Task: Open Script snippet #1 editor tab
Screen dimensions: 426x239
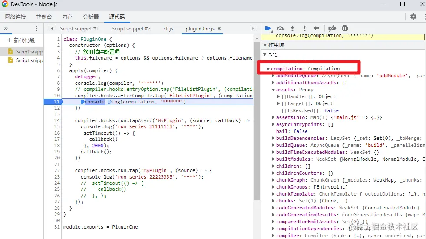Action: tap(79, 29)
